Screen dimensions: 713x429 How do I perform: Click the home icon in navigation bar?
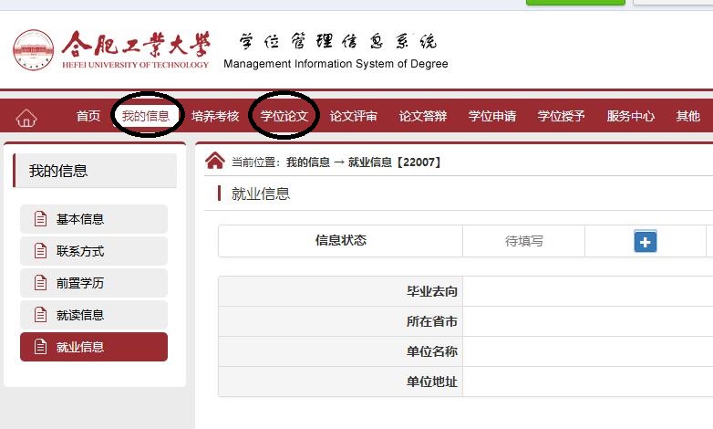[26, 117]
